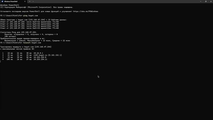Click the packets sent/received statistics line
Image resolution: width=213 pixels, height=120 pixels.
tap(31, 34)
